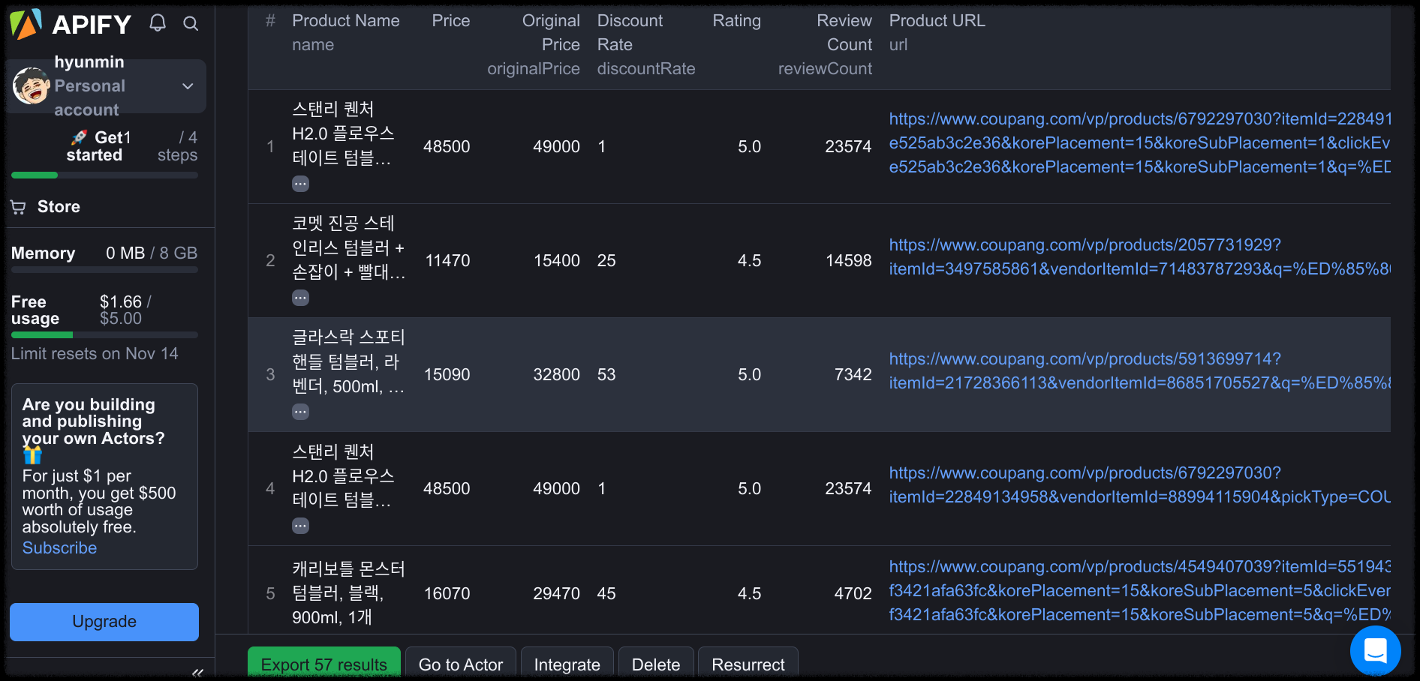Click price 15090 in row 3
This screenshot has width=1420, height=681.
coord(447,375)
